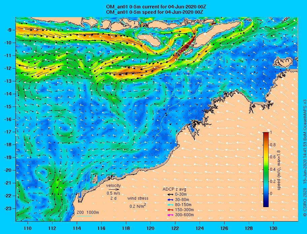Click the longitude axis label '110'

pos(28,228)
